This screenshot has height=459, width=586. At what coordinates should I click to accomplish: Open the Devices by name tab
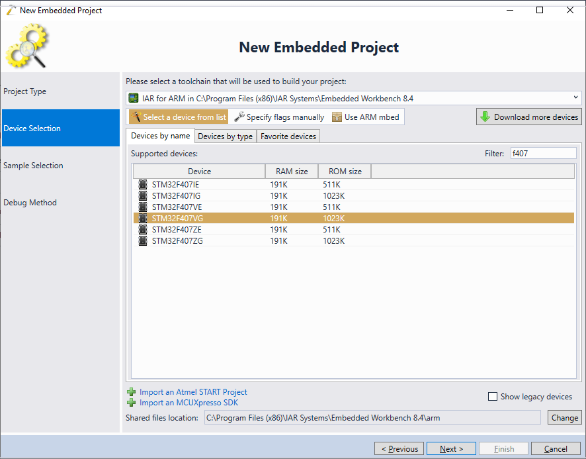pos(160,136)
